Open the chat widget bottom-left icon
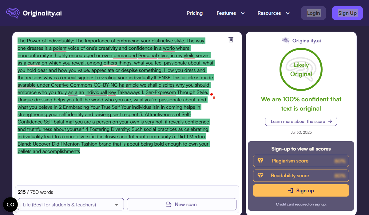 (x=10, y=205)
